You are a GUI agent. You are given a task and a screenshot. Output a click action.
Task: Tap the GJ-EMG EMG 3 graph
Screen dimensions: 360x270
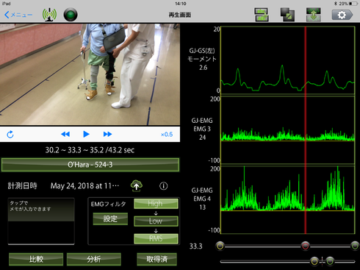coord(287,130)
